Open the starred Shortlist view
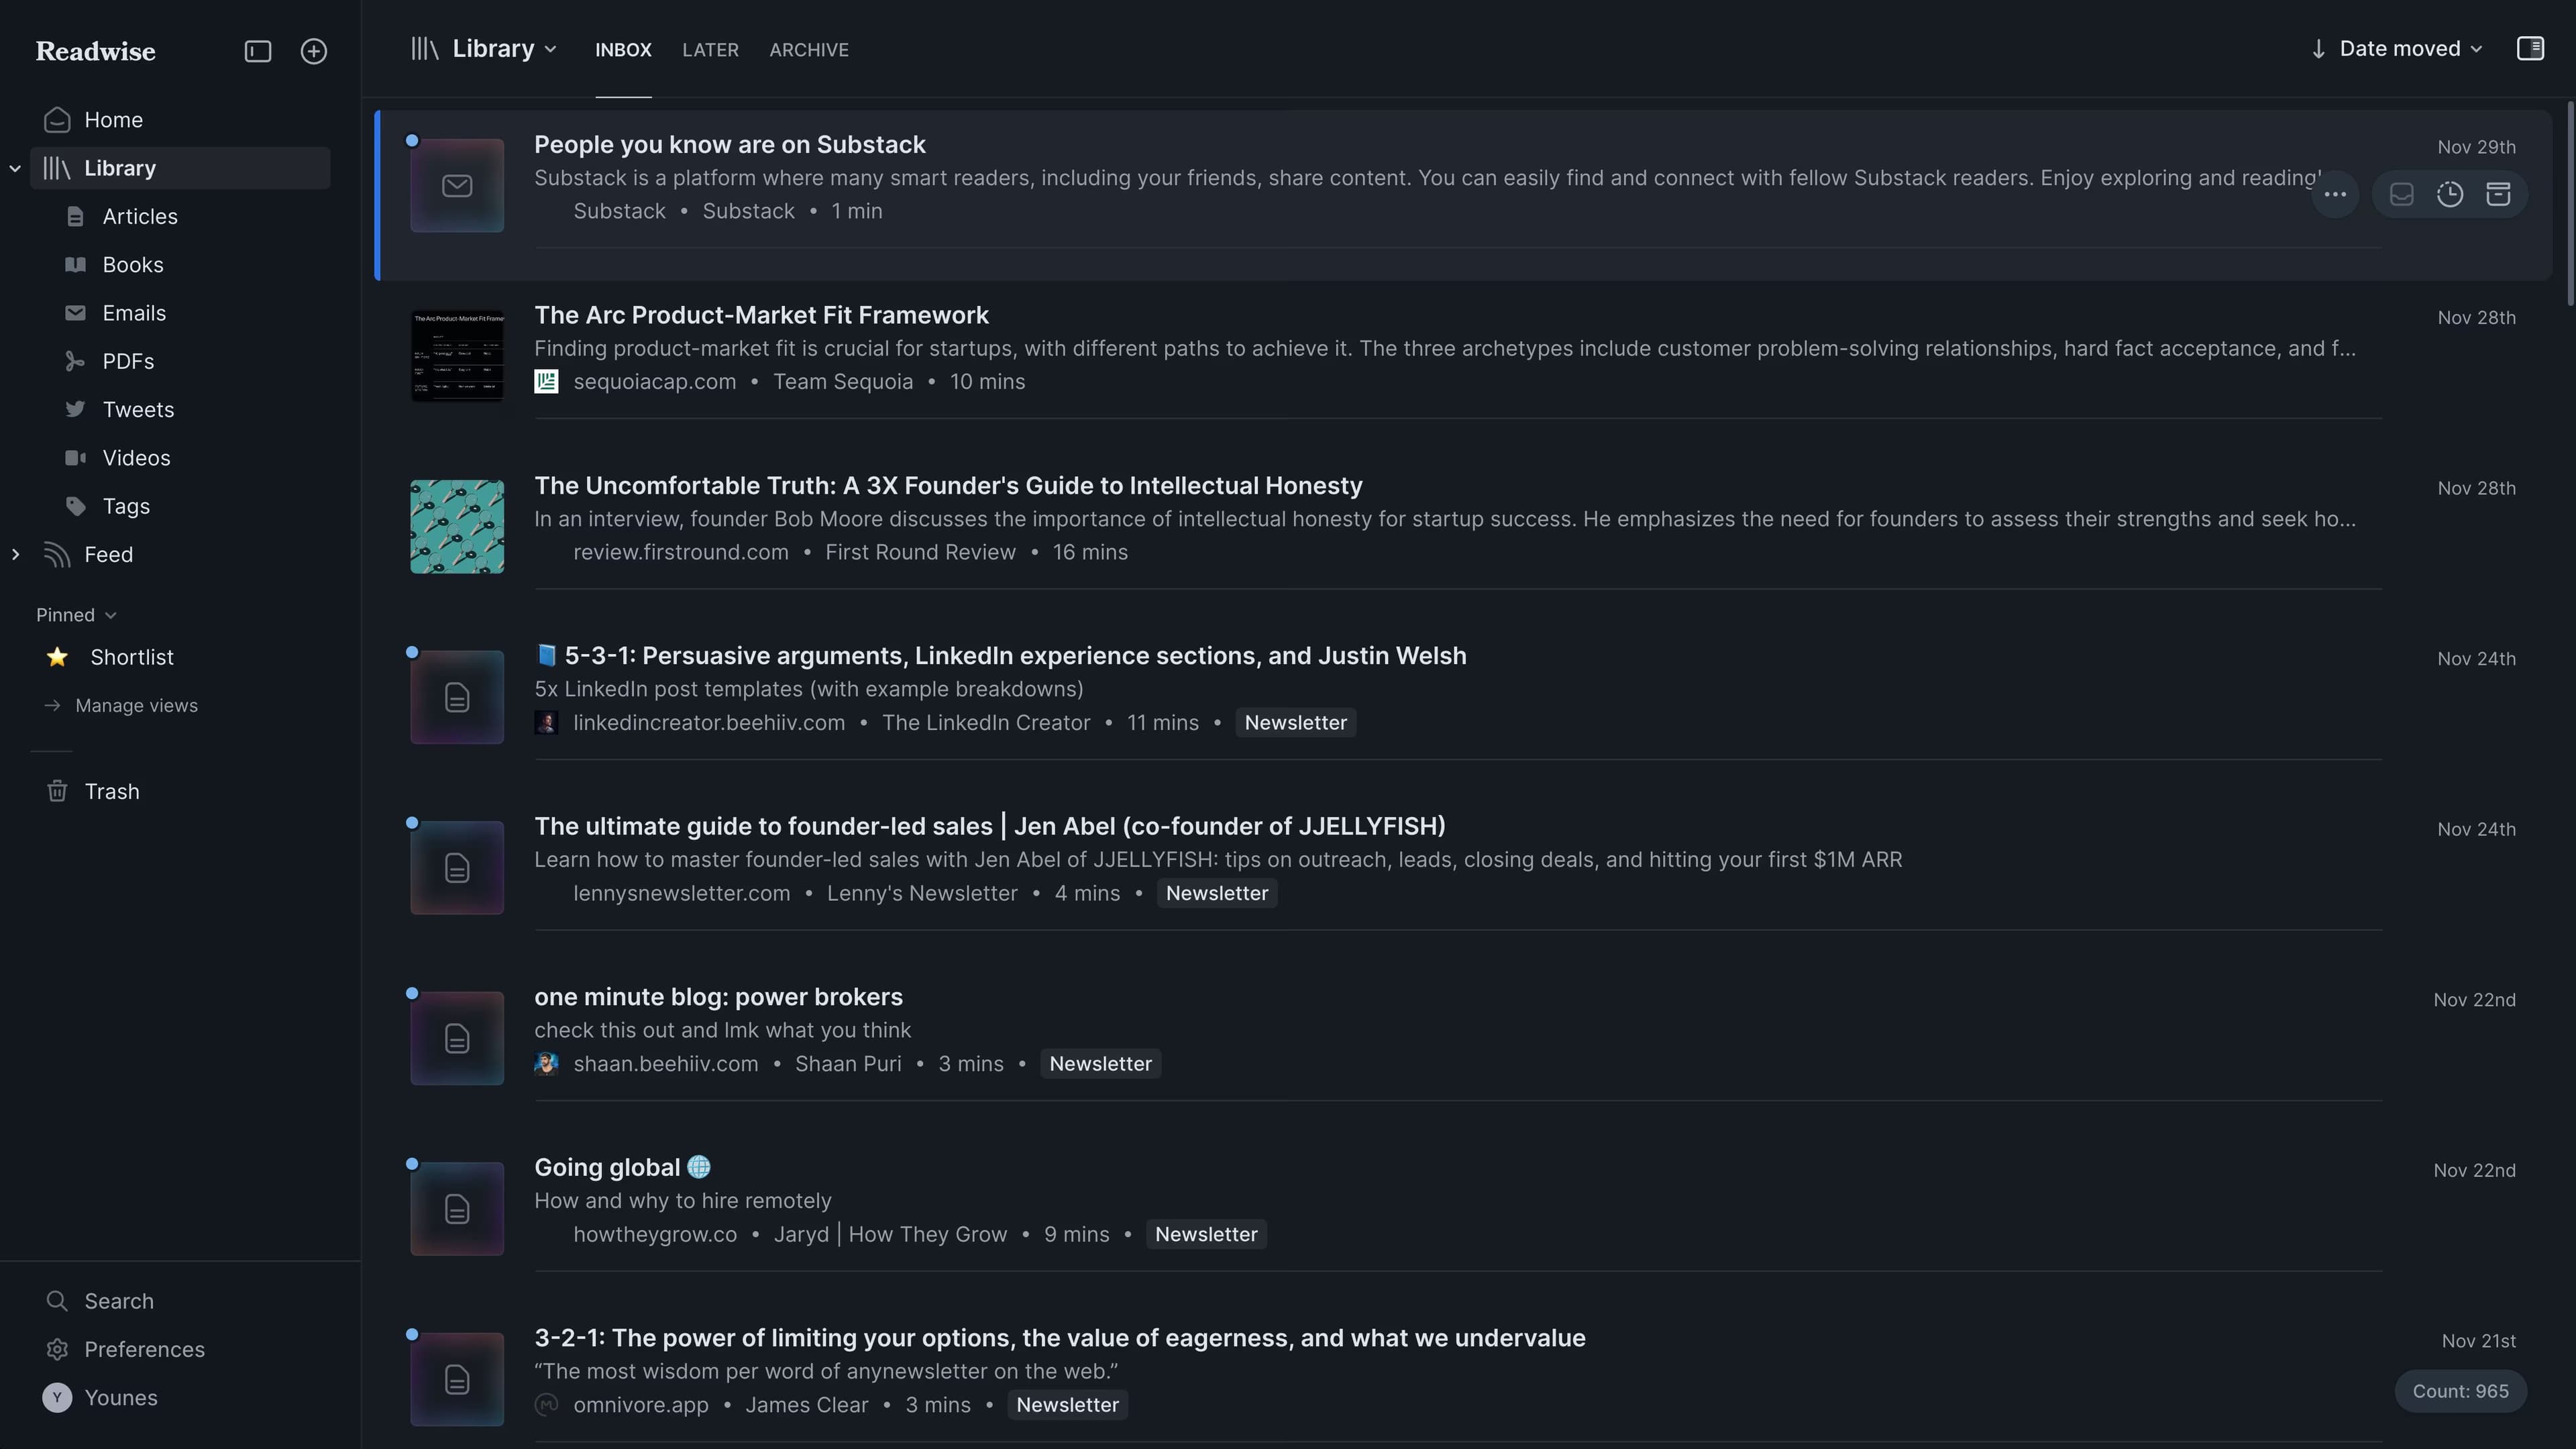This screenshot has width=2576, height=1449. coord(131,657)
